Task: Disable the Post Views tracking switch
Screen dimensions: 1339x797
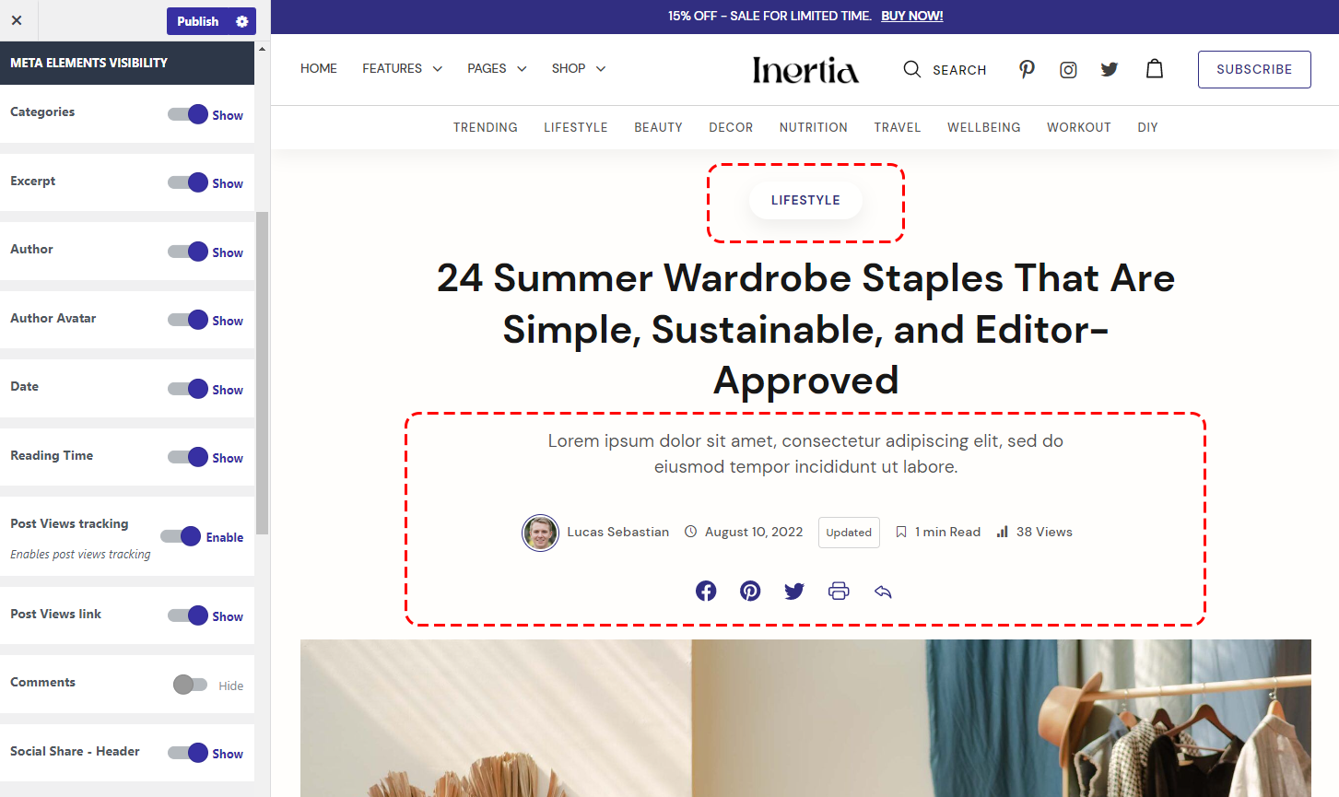Action: (x=181, y=536)
